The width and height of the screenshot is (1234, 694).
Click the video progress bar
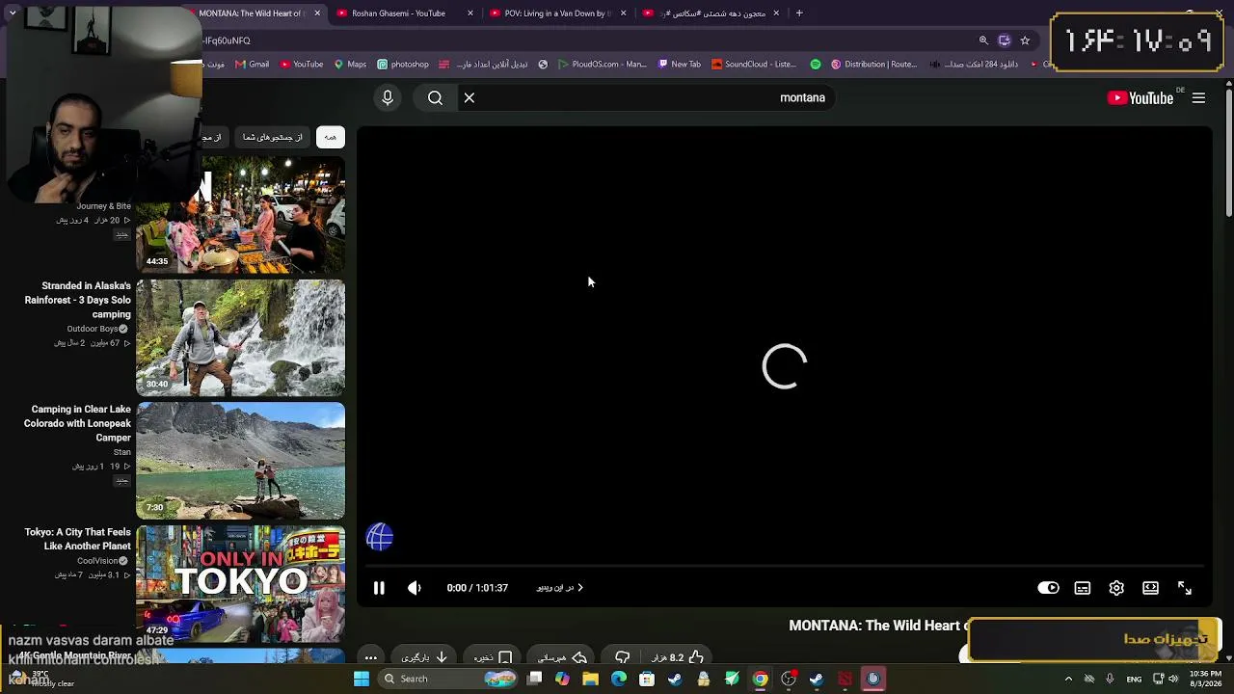click(x=784, y=567)
